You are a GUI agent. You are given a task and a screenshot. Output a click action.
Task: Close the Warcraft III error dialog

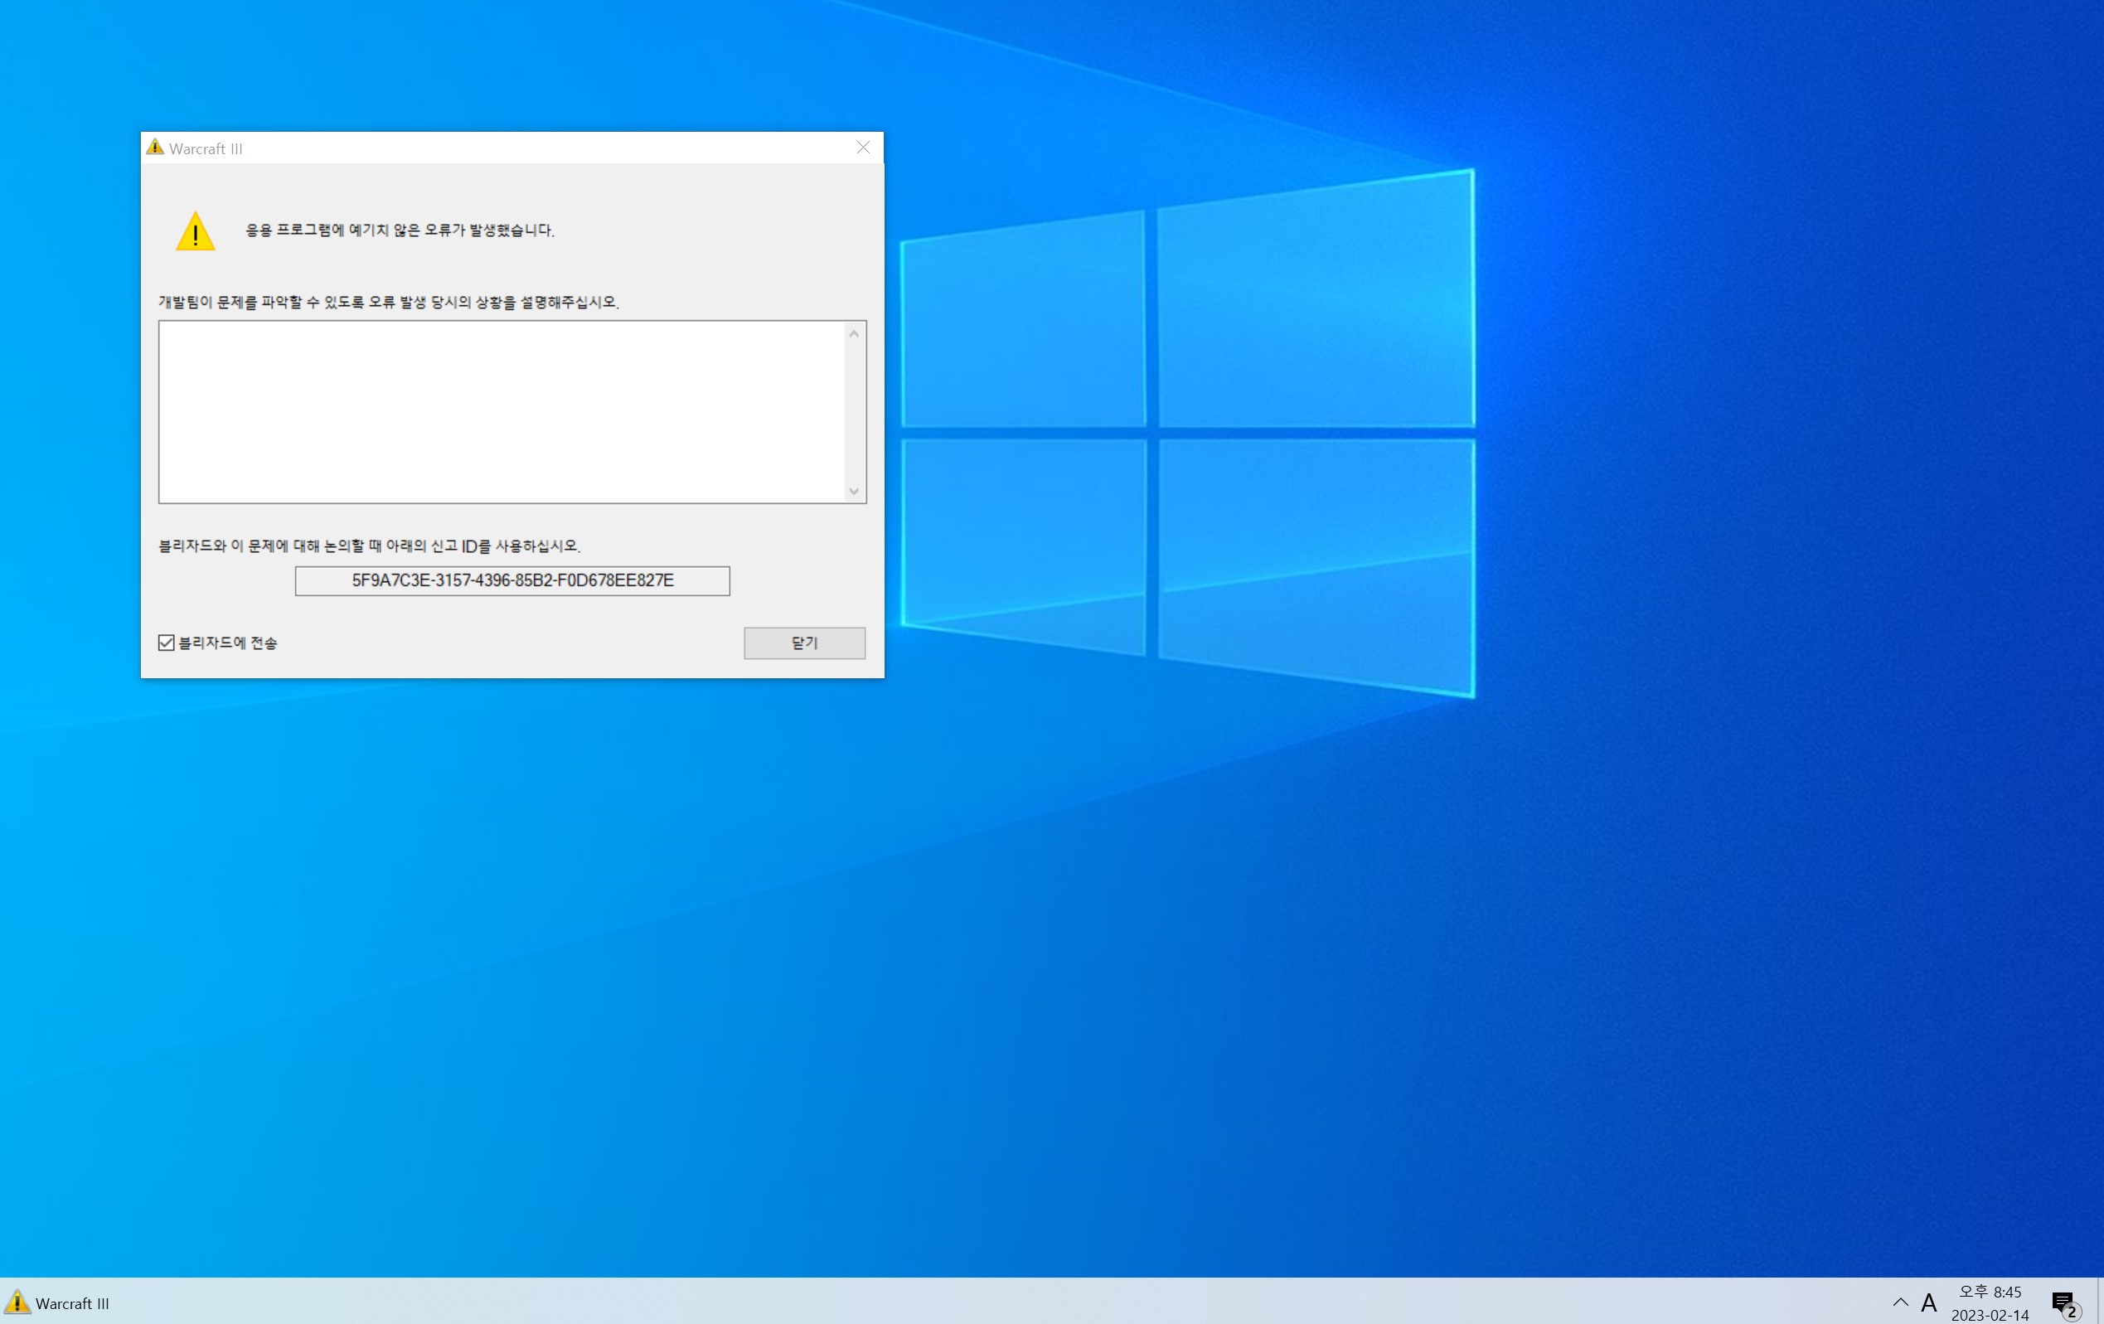pos(862,148)
